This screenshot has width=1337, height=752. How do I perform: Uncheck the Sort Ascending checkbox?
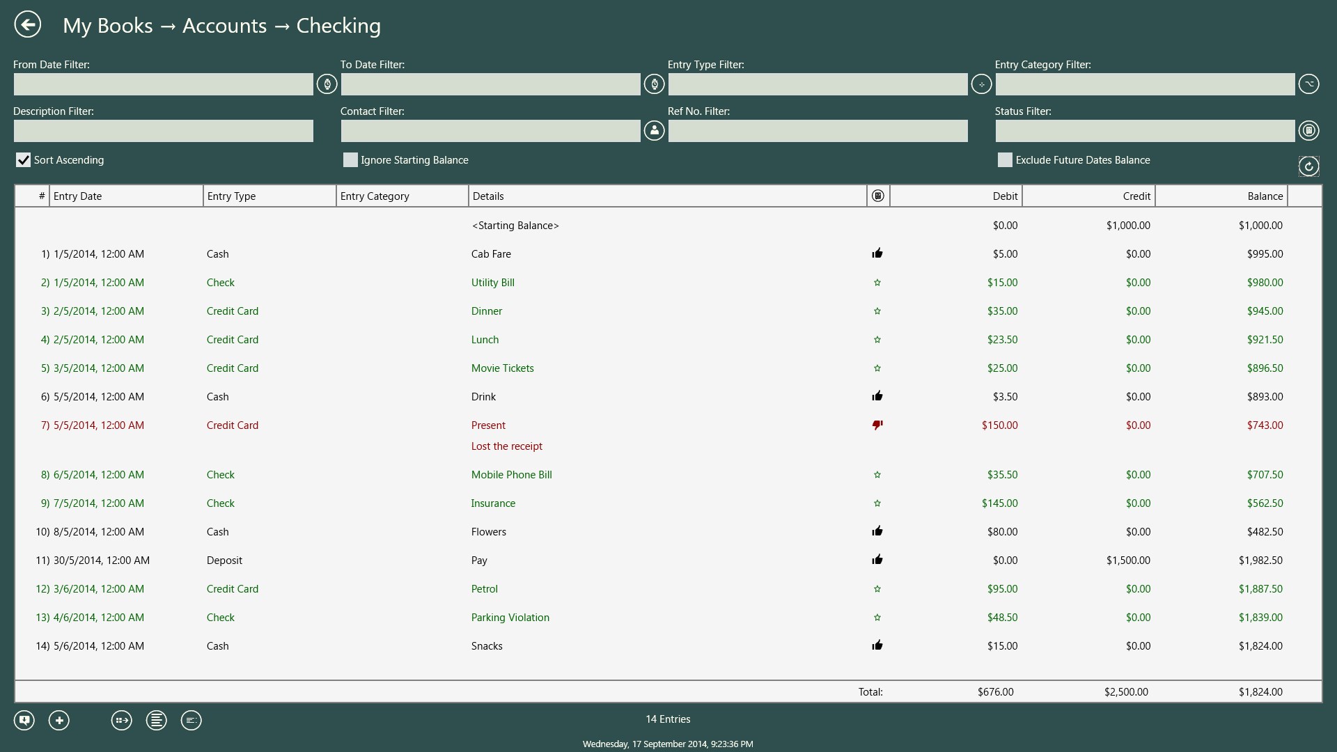pos(23,160)
